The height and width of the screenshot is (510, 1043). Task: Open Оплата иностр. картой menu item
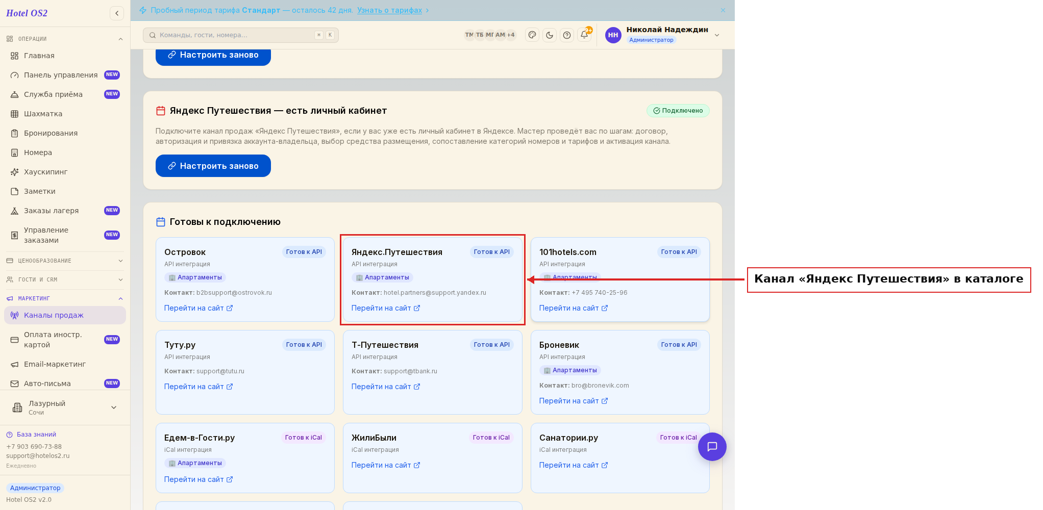pos(65,340)
